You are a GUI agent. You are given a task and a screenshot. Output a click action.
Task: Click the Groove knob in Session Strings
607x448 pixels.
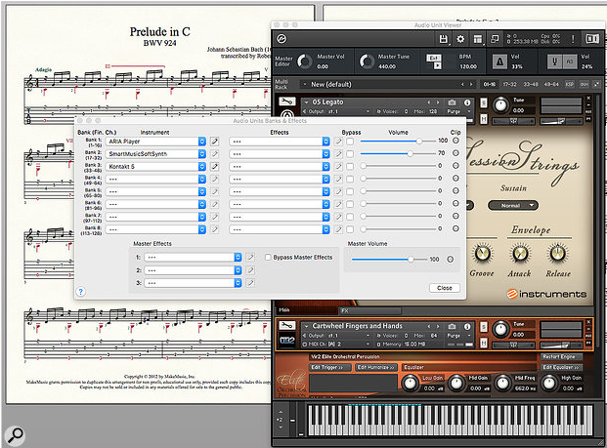coord(482,254)
